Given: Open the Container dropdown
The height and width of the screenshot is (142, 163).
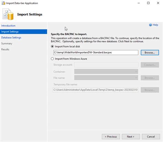Looking at the screenshot, I should [106, 72].
